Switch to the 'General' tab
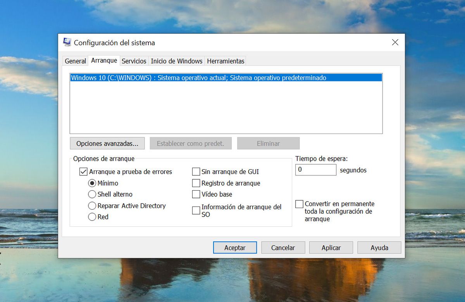The width and height of the screenshot is (465, 302). point(75,61)
